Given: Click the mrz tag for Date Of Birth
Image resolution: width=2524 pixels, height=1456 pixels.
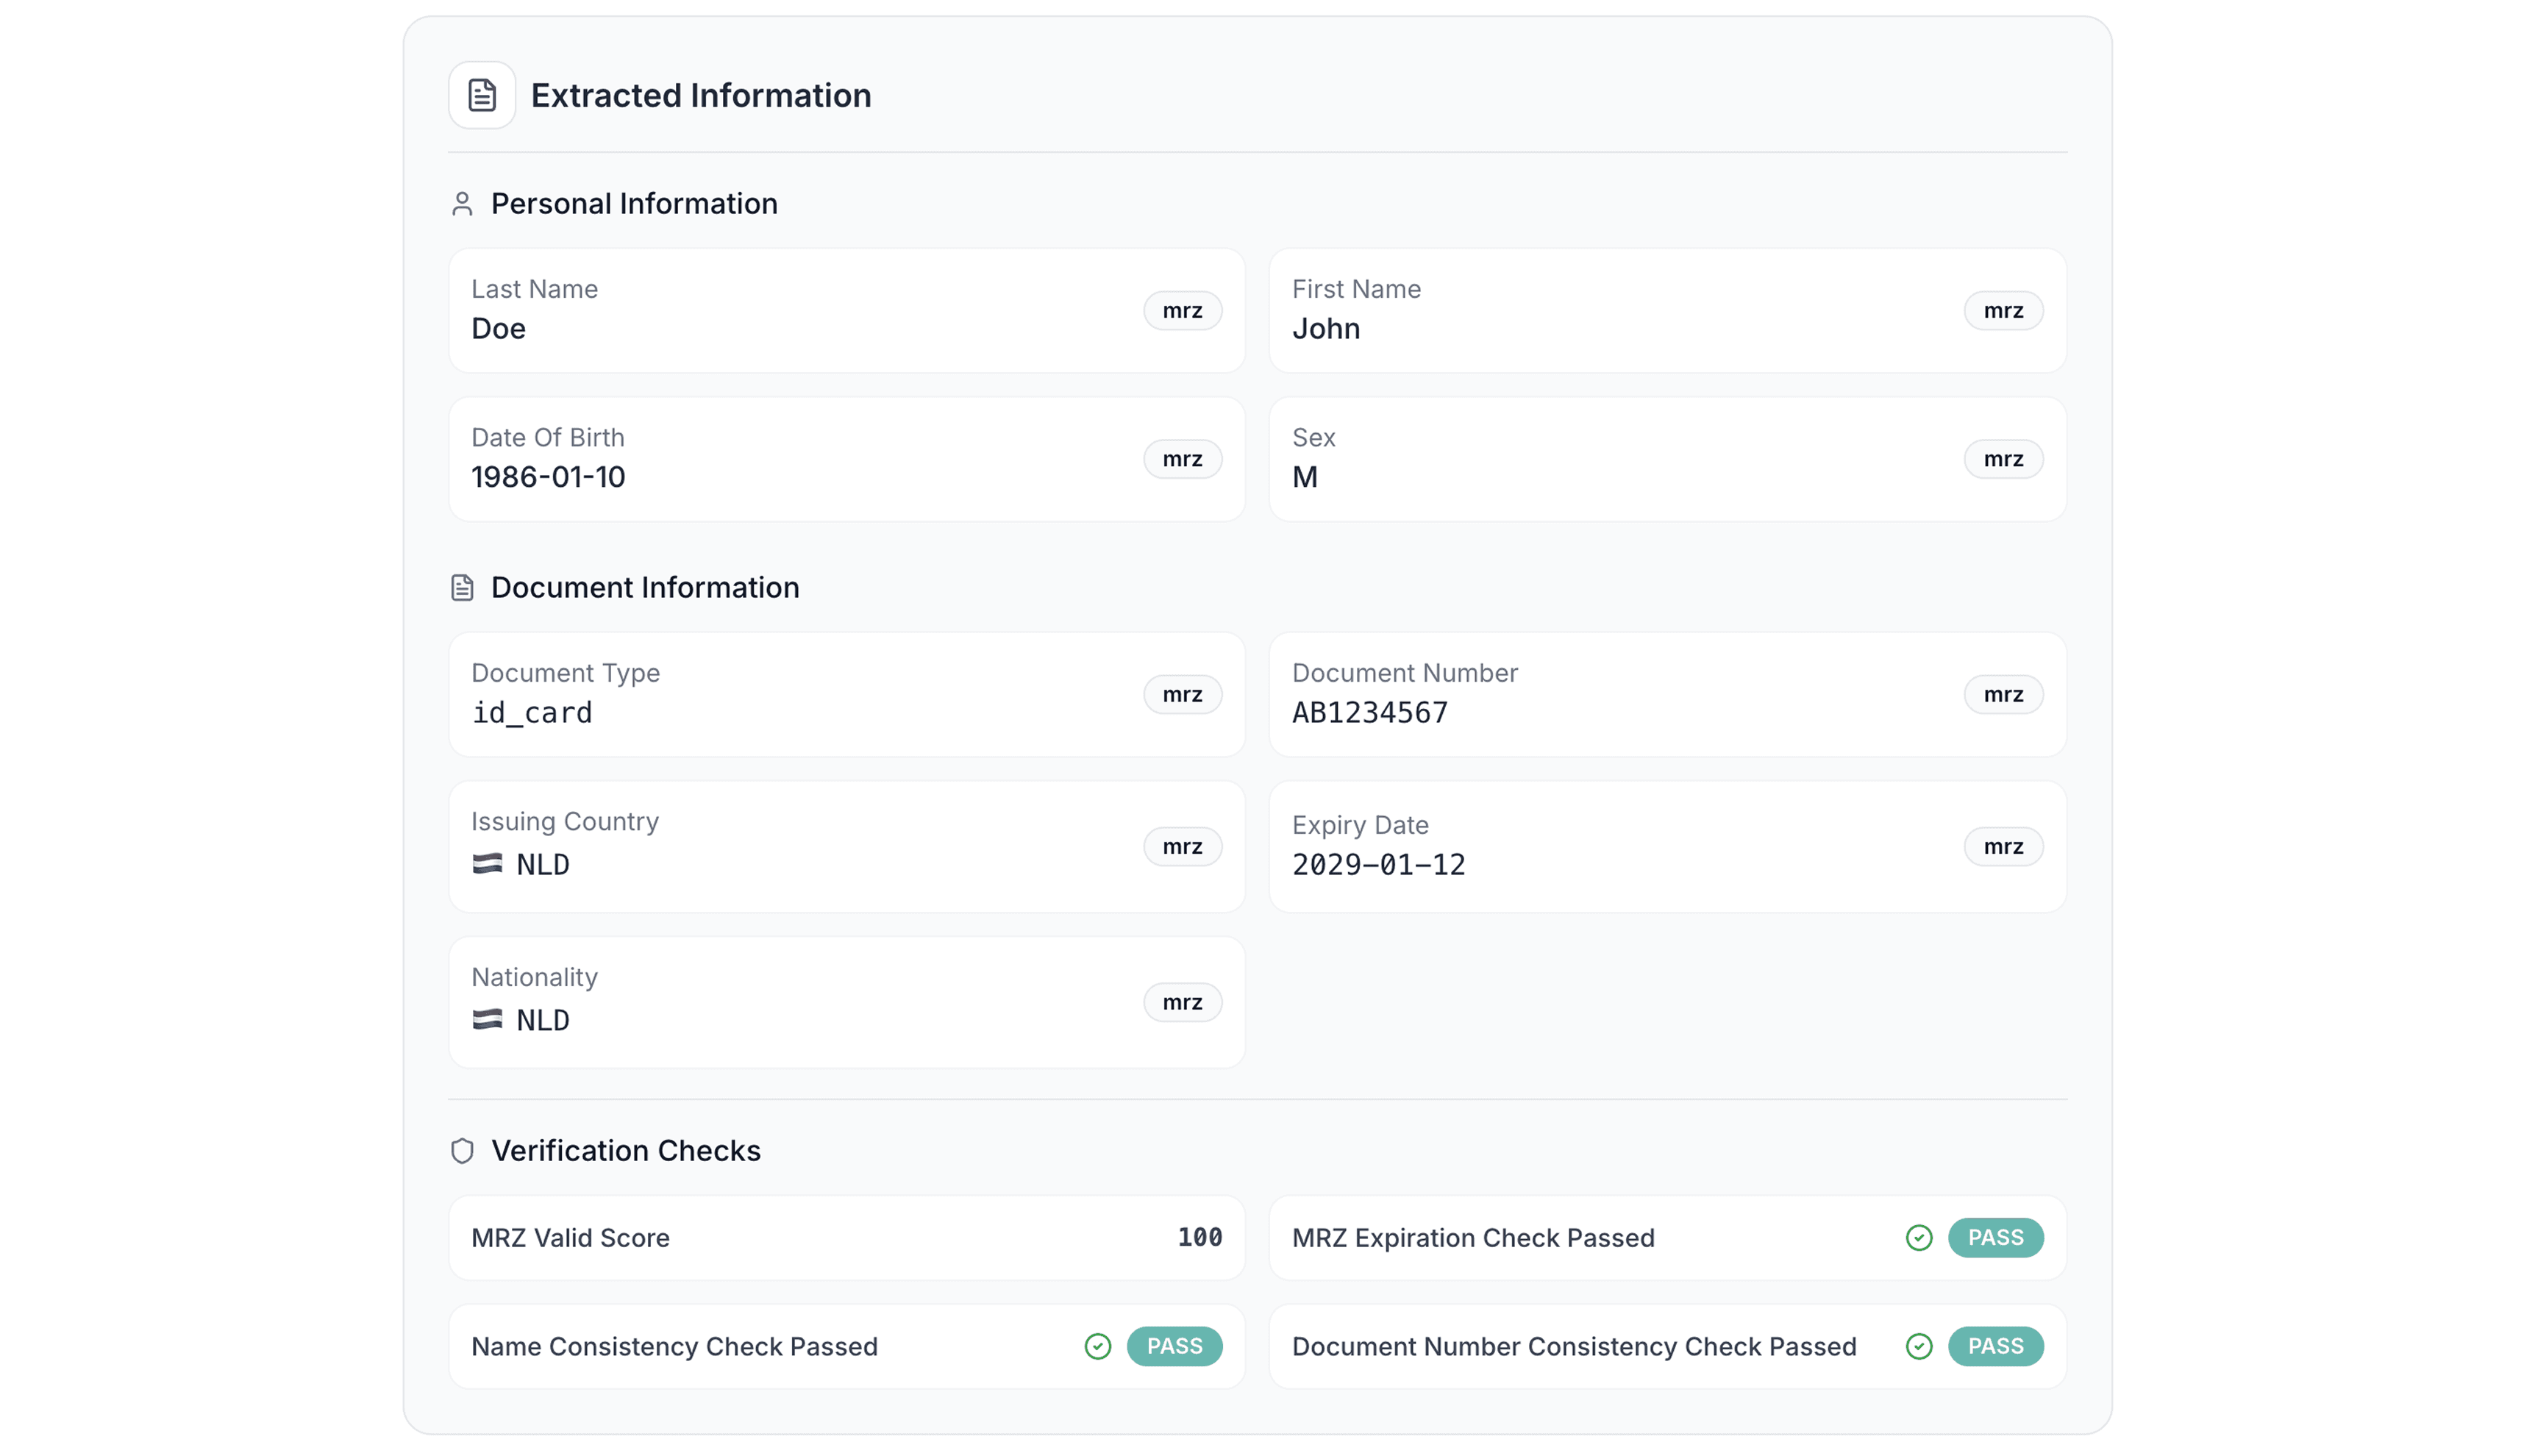Looking at the screenshot, I should (1182, 459).
